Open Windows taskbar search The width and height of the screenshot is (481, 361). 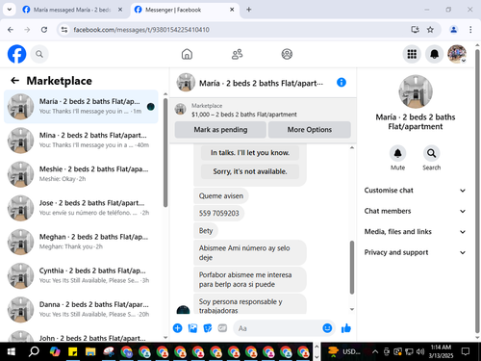pos(34,351)
